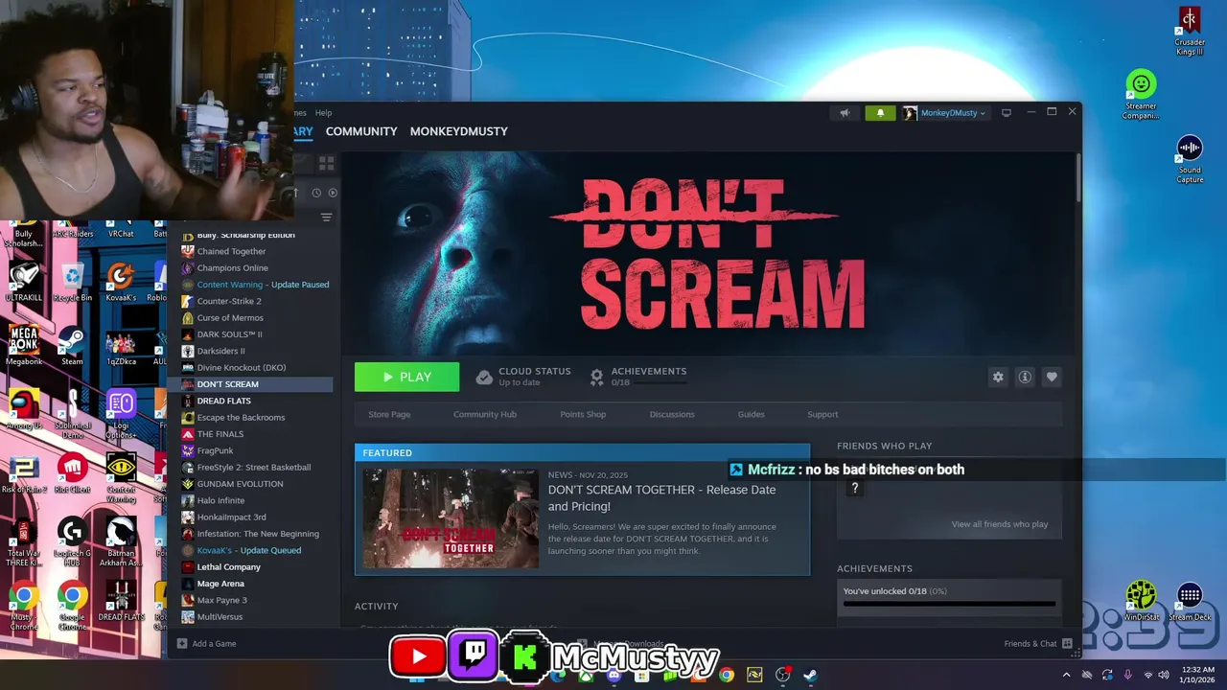Open ACHIEVEMENTS 0/18 summary
Image resolution: width=1227 pixels, height=690 pixels.
[638, 377]
